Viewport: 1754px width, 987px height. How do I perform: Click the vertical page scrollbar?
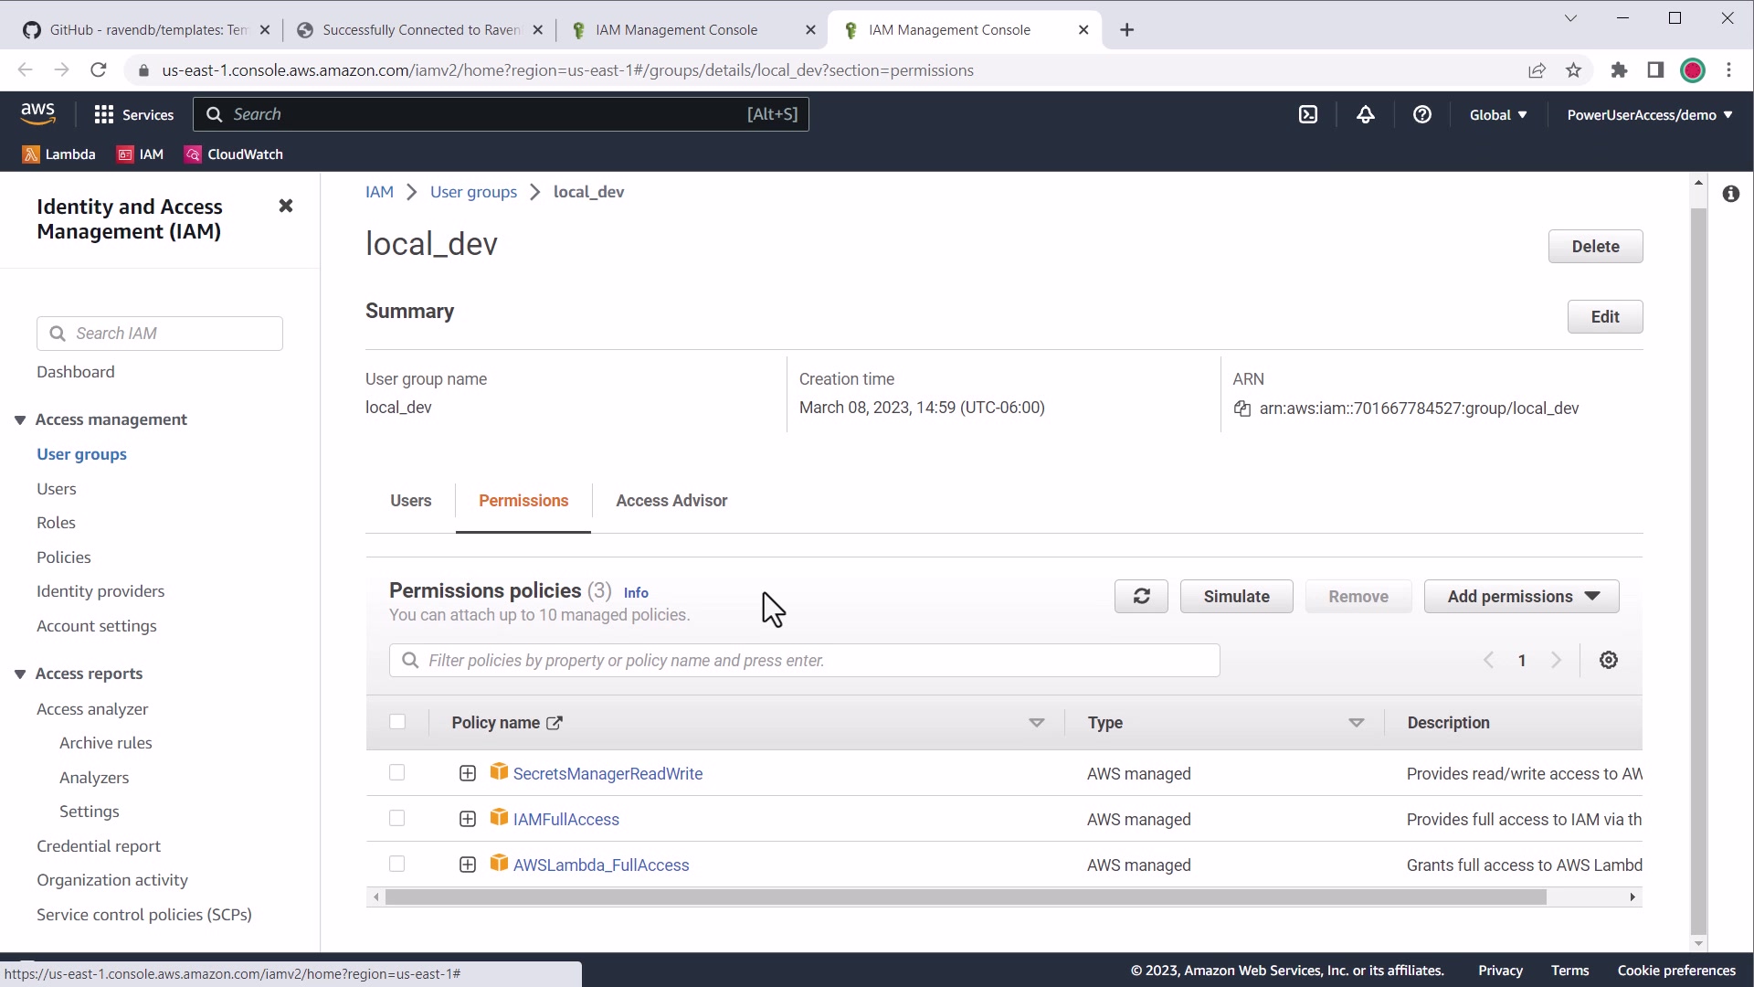(x=1698, y=571)
